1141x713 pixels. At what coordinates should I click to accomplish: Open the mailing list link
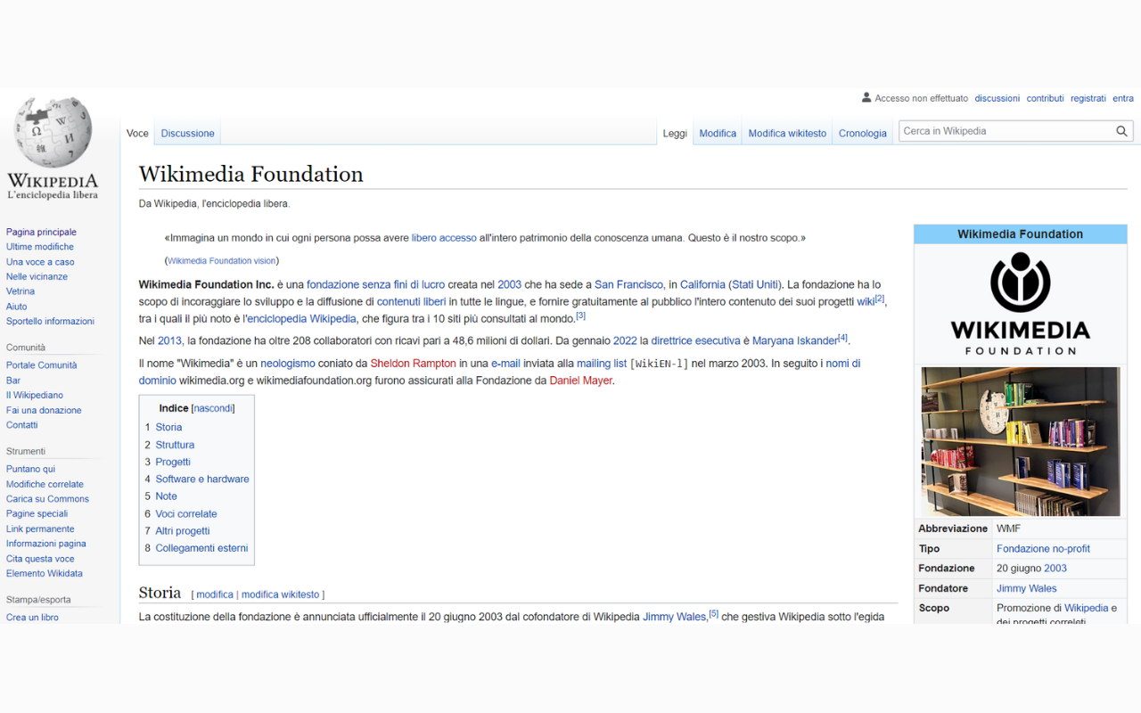(602, 364)
